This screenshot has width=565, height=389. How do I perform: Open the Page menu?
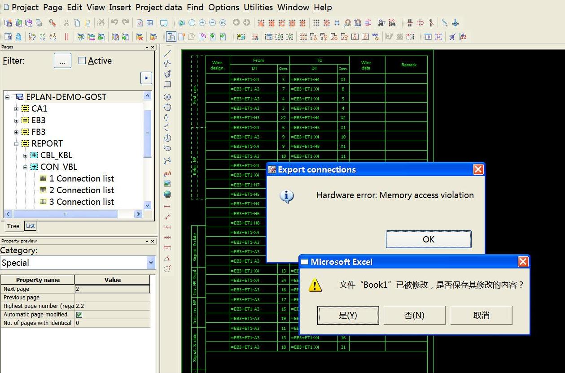tap(53, 7)
